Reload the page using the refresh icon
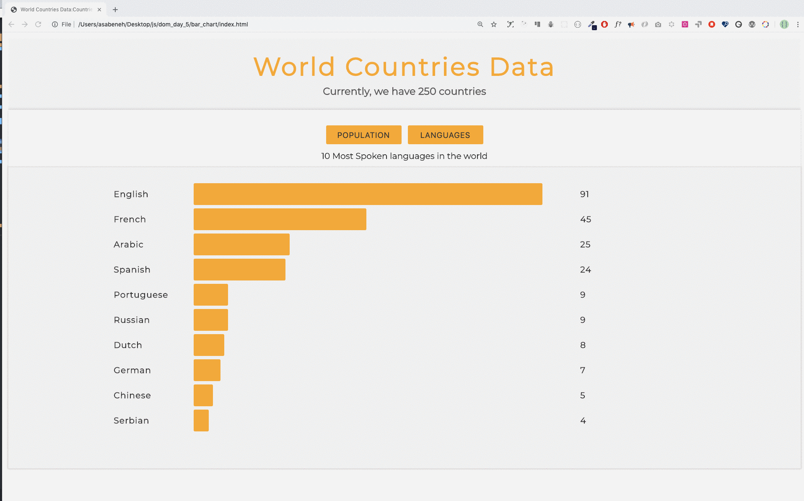The width and height of the screenshot is (804, 501). pyautogui.click(x=38, y=24)
